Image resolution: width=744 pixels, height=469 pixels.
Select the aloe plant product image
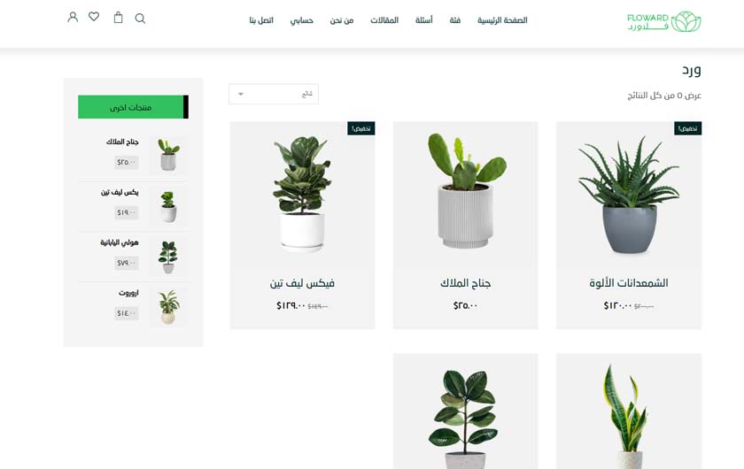coord(629,195)
